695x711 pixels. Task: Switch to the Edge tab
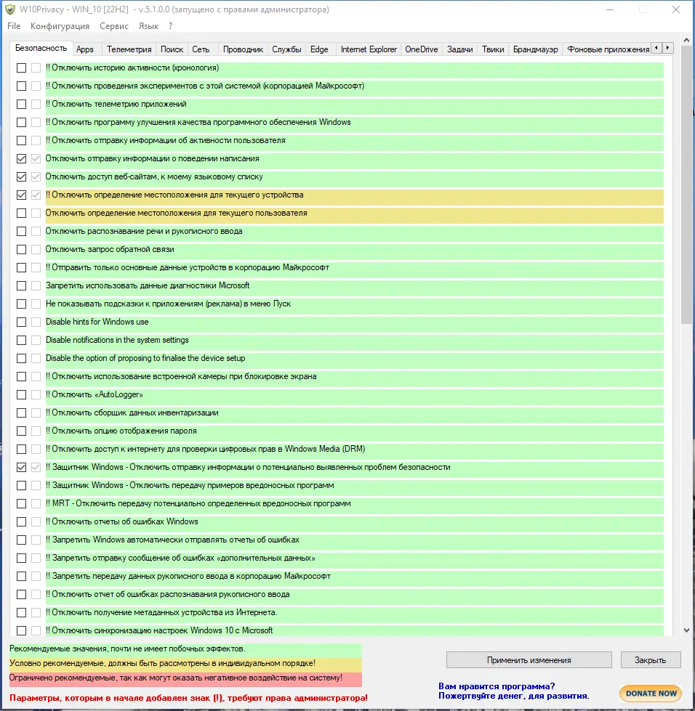(319, 49)
